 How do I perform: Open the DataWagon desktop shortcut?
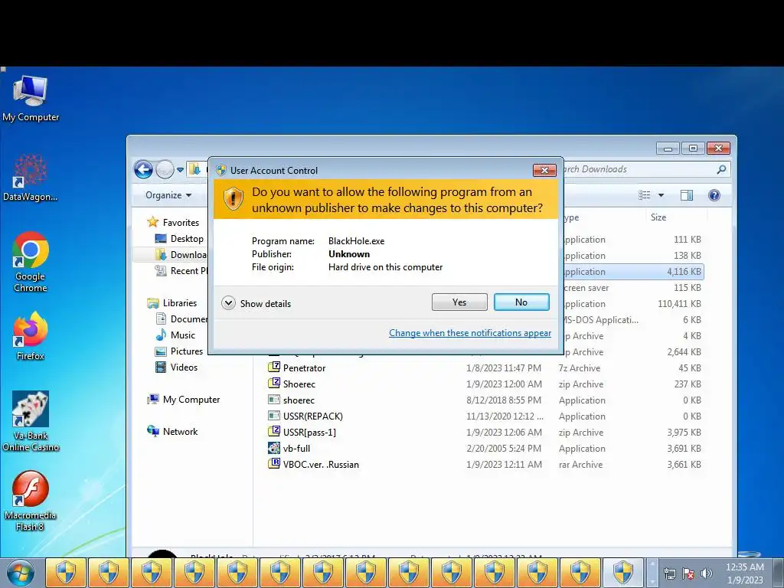[x=31, y=178]
